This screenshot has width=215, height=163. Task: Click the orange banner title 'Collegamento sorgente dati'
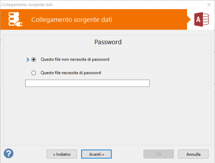click(x=72, y=20)
